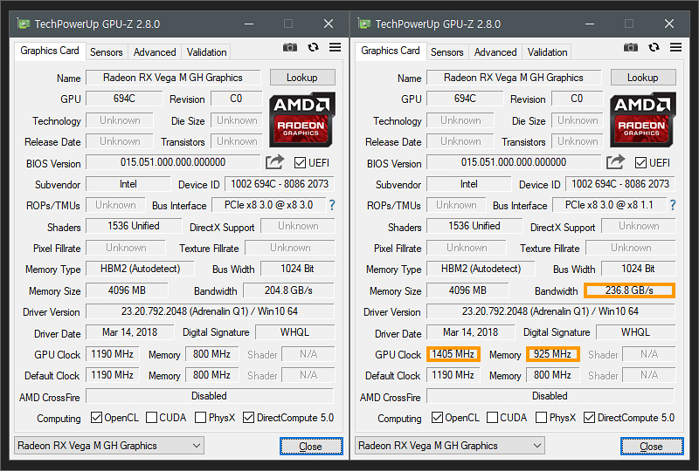Open the hamburger menu in right GPU-Z window
699x471 pixels.
click(675, 47)
